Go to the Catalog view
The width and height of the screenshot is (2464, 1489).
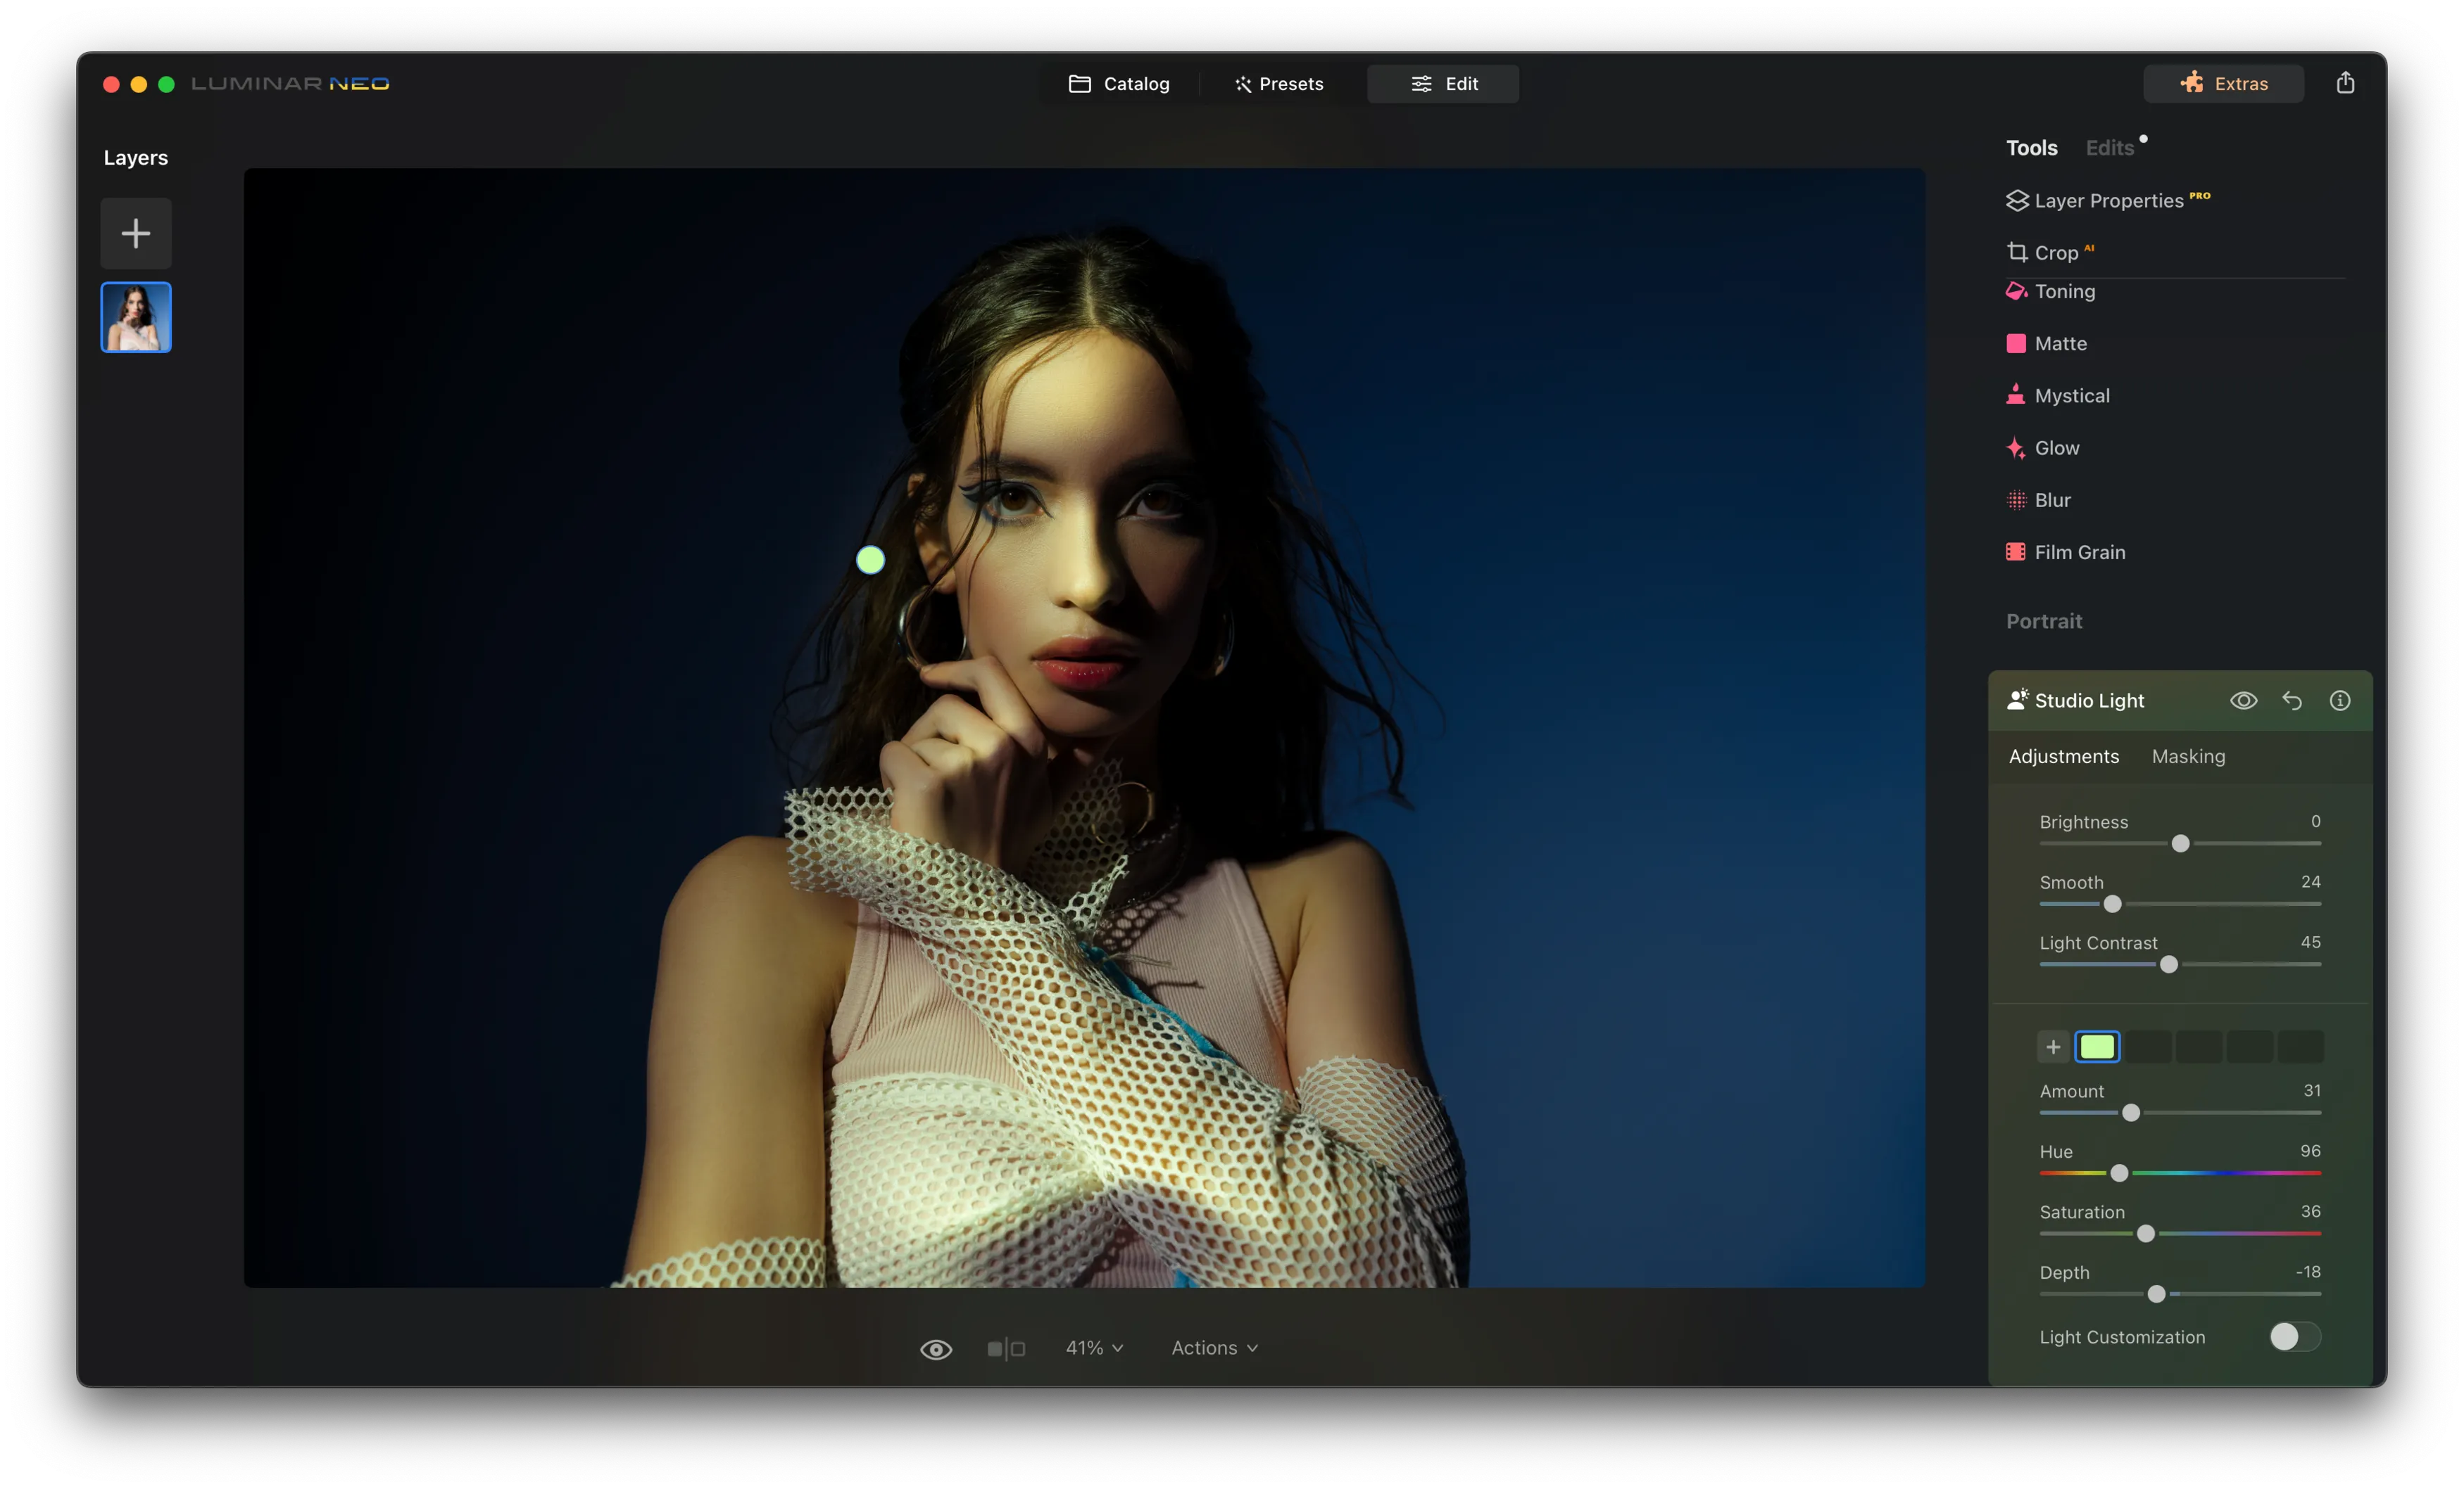(x=1119, y=84)
